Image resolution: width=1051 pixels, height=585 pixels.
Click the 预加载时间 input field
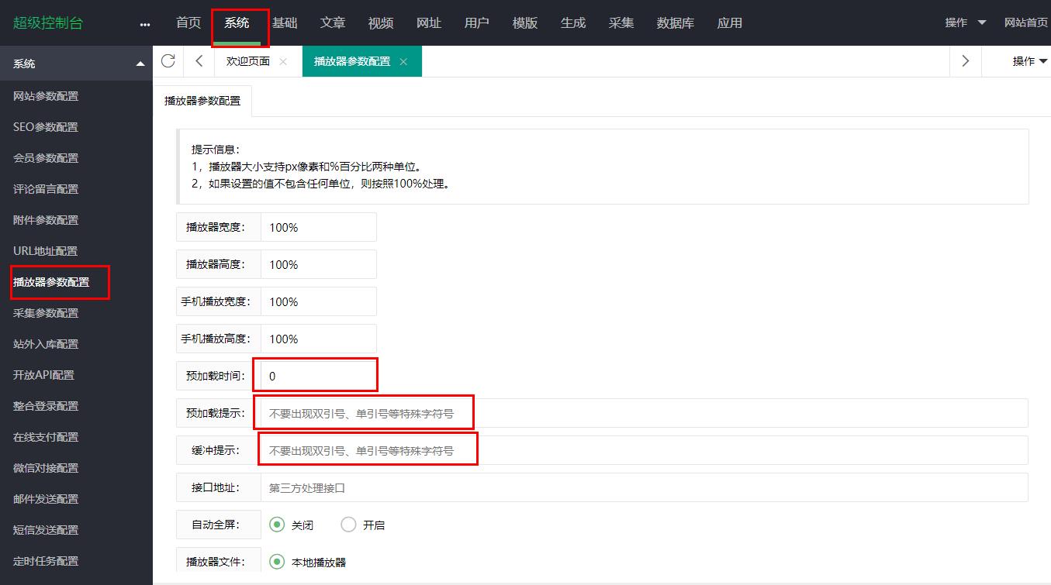point(319,376)
